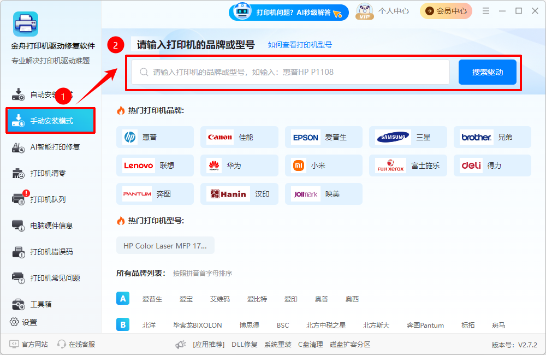Open 如何查看打印机型号 link
Image resolution: width=546 pixels, height=355 pixels.
tap(300, 45)
